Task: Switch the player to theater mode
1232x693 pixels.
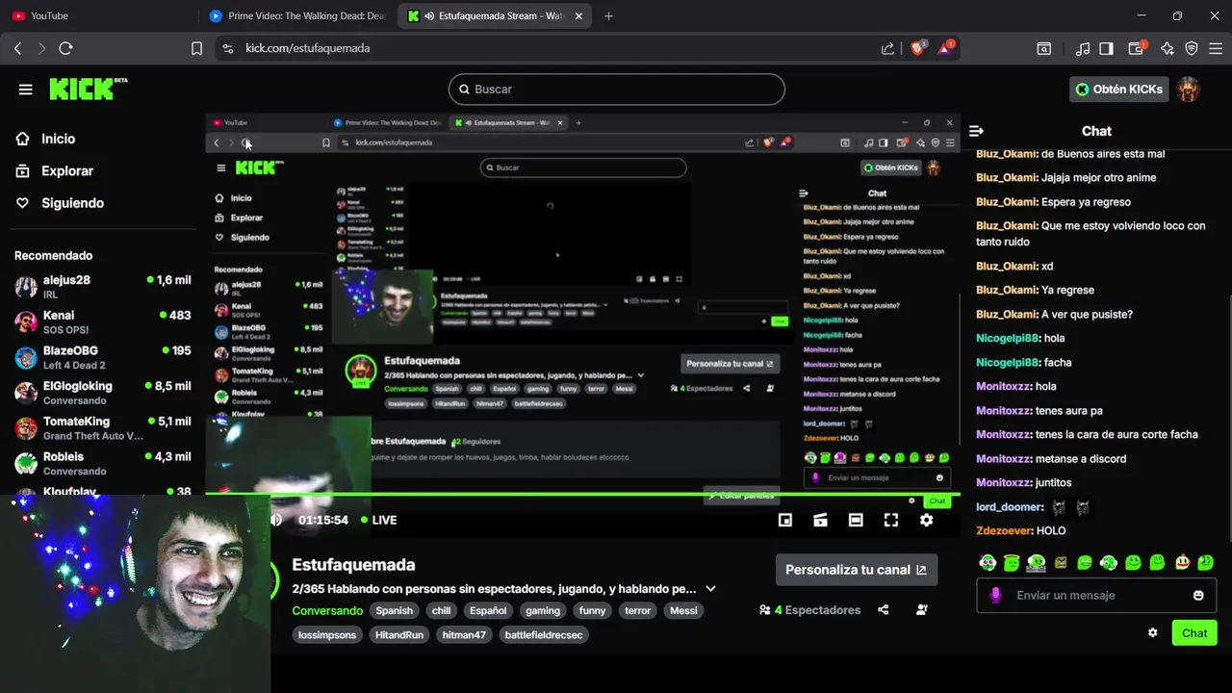Action: coord(856,520)
